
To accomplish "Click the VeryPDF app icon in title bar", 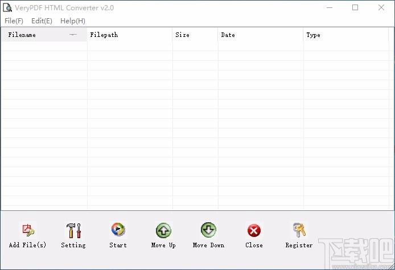I will [7, 7].
